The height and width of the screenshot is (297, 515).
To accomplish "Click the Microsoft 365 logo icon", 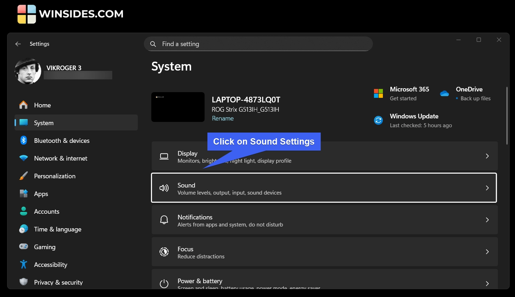I will pos(378,94).
